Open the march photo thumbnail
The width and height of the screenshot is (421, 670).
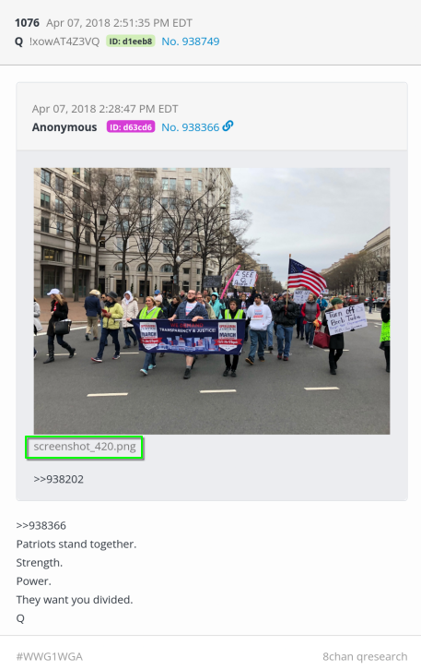click(212, 301)
